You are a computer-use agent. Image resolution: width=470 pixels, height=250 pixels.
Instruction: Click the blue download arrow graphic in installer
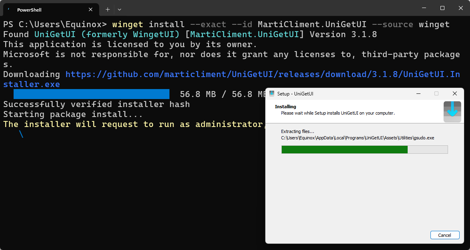[x=452, y=112]
